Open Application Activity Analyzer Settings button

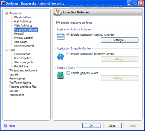tap(120, 40)
